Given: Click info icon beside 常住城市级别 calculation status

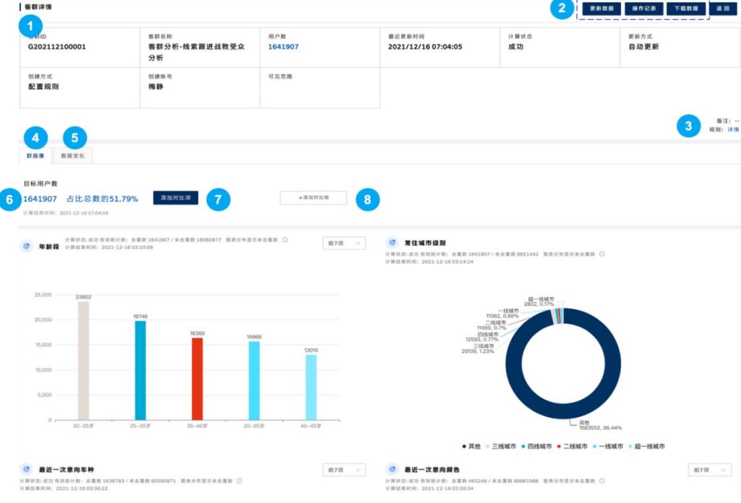Looking at the screenshot, I should 602,253.
